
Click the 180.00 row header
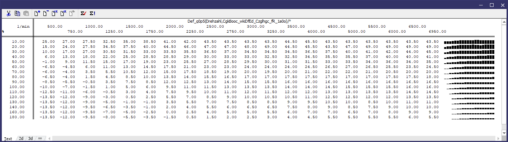[x=17, y=117]
